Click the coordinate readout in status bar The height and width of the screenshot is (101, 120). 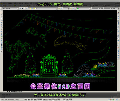click(x=10, y=100)
